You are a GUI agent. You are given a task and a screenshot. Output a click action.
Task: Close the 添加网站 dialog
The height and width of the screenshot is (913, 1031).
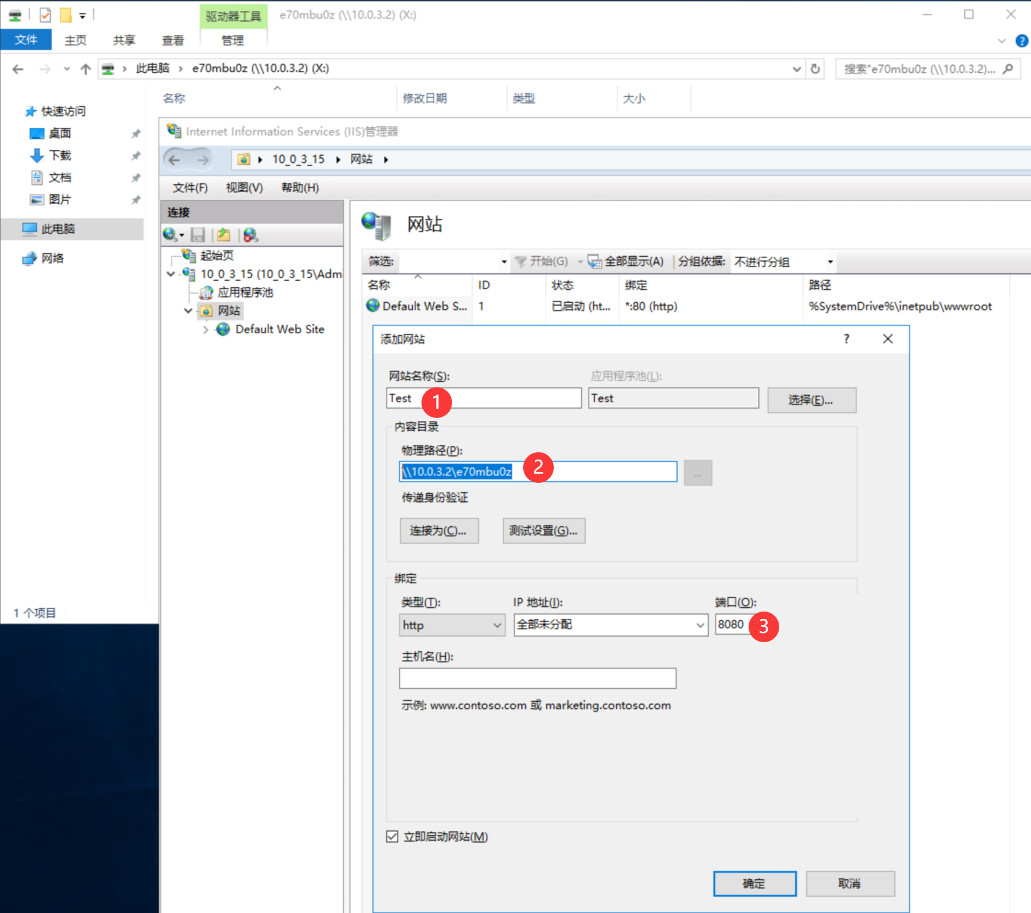click(x=888, y=339)
